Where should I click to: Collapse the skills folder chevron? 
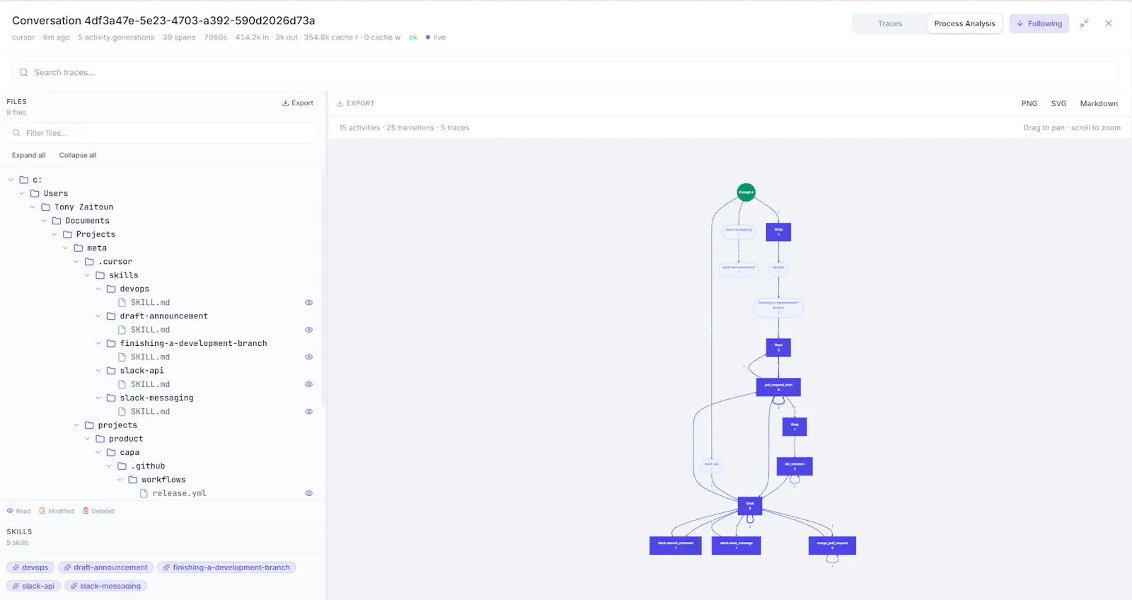88,275
